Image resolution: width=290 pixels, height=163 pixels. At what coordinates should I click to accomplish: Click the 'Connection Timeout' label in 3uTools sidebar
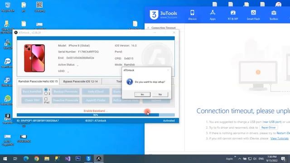pos(163,28)
